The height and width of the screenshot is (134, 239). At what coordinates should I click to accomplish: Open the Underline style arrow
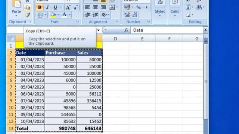pyautogui.click(x=61, y=7)
